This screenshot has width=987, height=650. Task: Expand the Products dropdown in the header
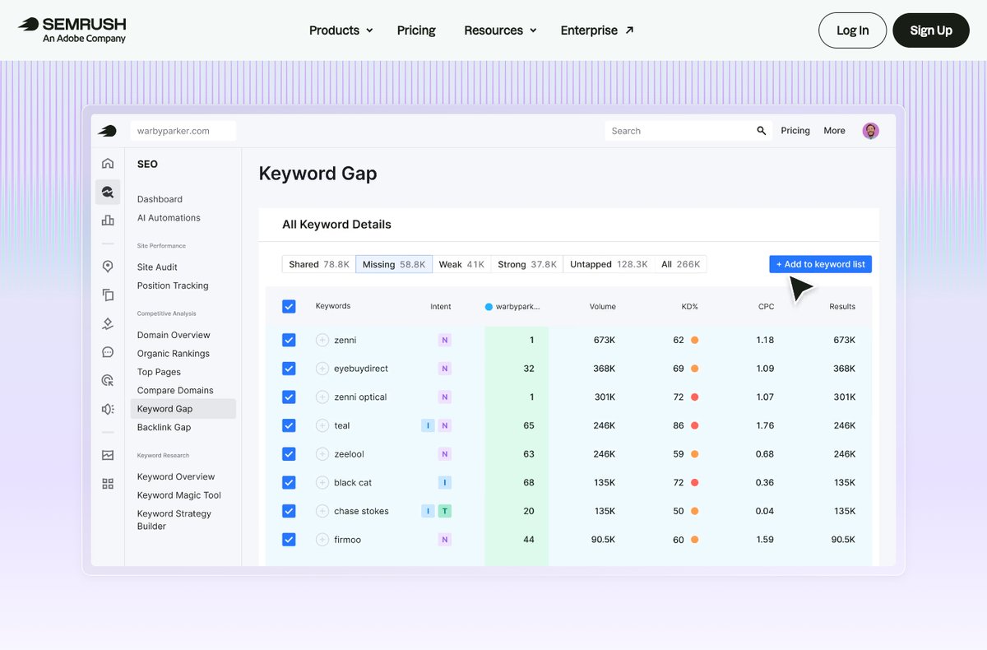341,30
